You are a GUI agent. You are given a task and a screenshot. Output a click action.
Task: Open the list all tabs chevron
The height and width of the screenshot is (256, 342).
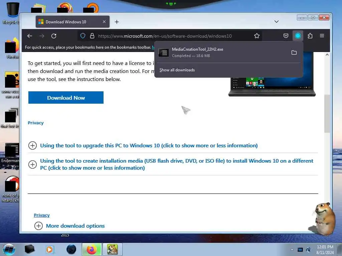276,22
